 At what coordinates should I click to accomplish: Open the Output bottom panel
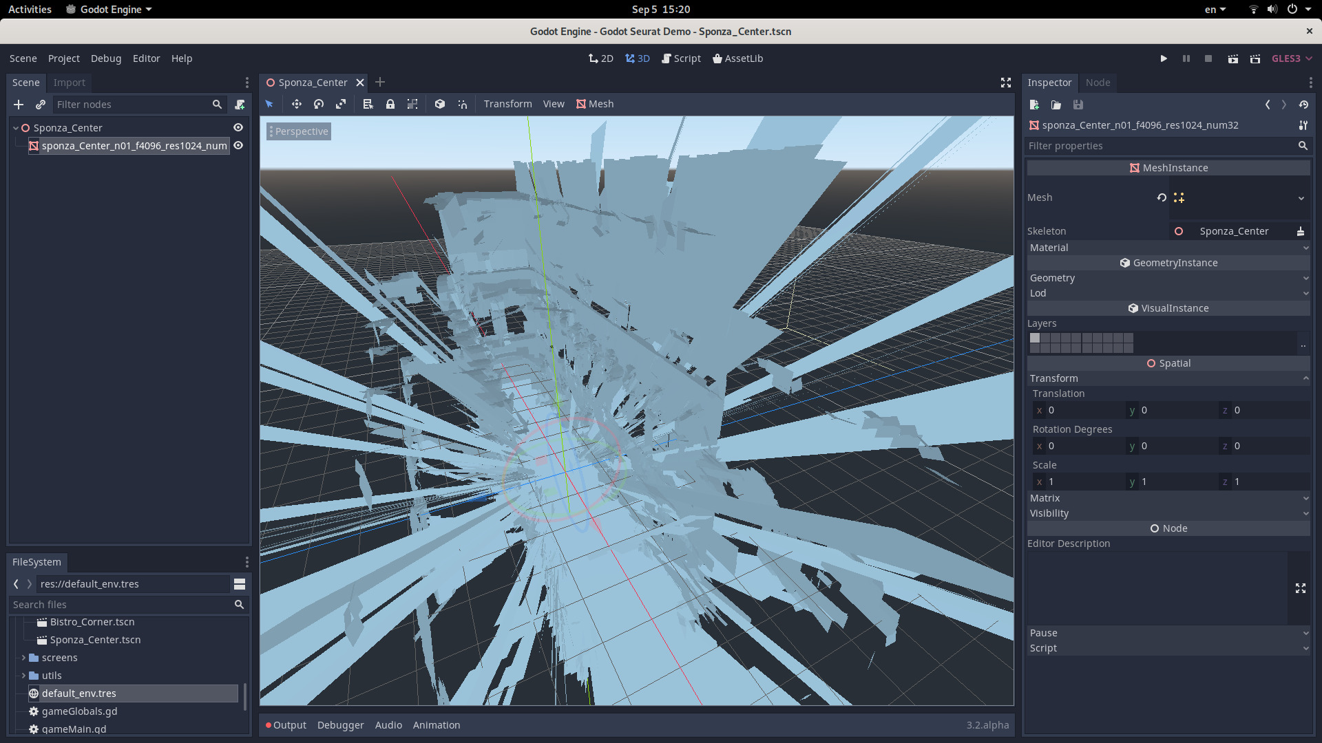(x=286, y=725)
